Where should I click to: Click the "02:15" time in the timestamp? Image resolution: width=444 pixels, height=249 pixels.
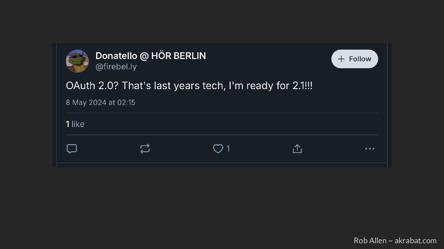click(x=126, y=102)
